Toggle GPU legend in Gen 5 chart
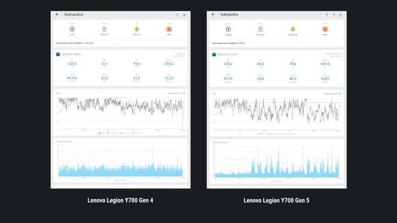 tap(291, 134)
